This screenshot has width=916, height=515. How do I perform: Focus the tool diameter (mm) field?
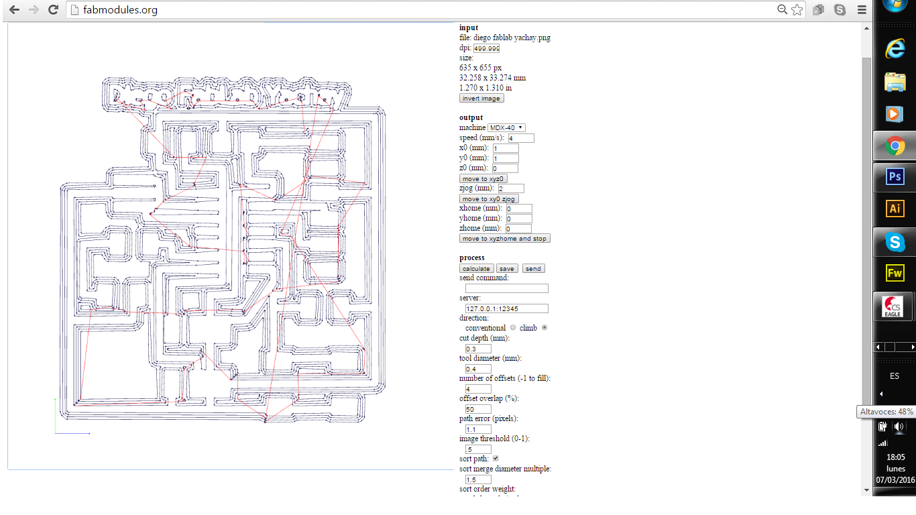(x=478, y=369)
